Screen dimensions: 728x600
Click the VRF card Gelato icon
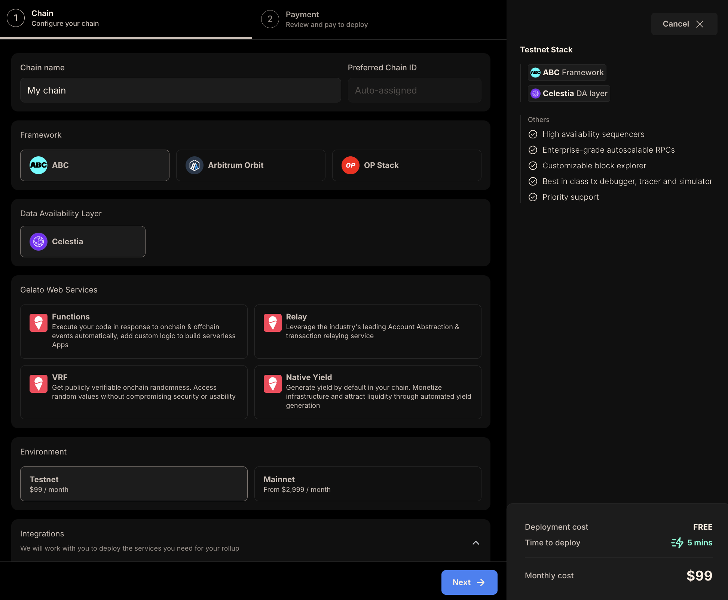[x=39, y=384]
